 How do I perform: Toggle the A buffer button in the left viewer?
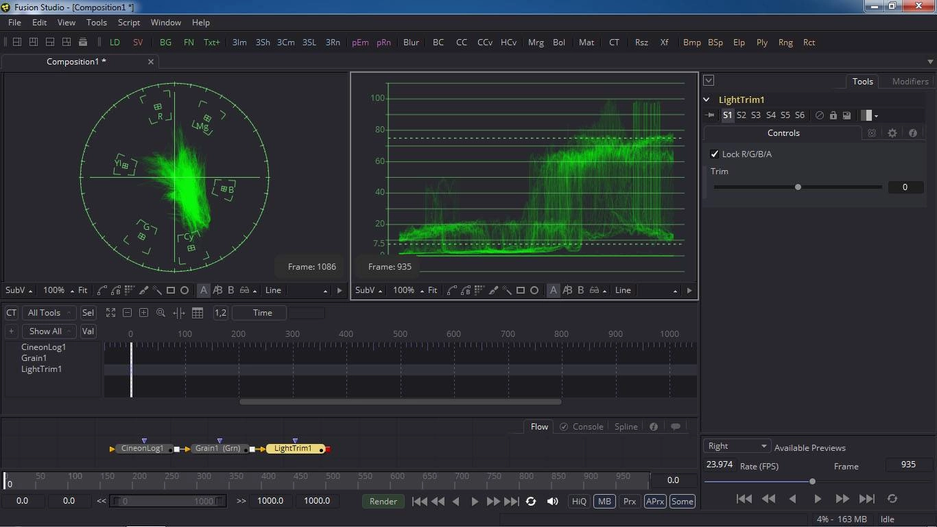pyautogui.click(x=204, y=290)
